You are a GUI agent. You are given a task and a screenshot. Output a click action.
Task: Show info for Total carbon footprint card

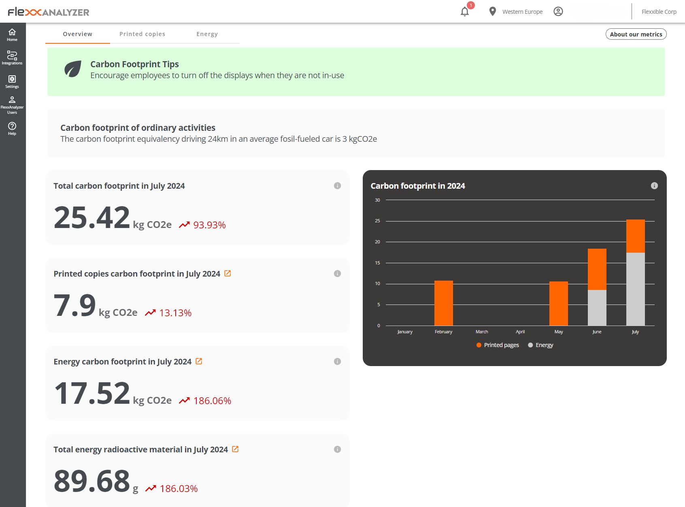click(337, 186)
